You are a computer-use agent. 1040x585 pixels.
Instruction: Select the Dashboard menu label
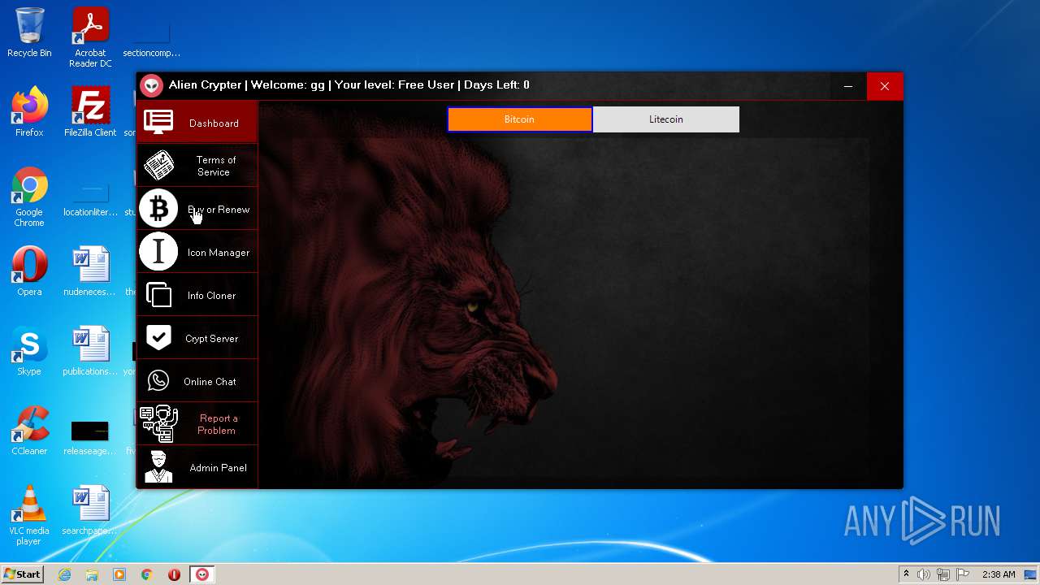click(x=214, y=123)
